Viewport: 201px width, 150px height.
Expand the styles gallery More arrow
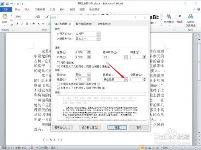coord(162,24)
